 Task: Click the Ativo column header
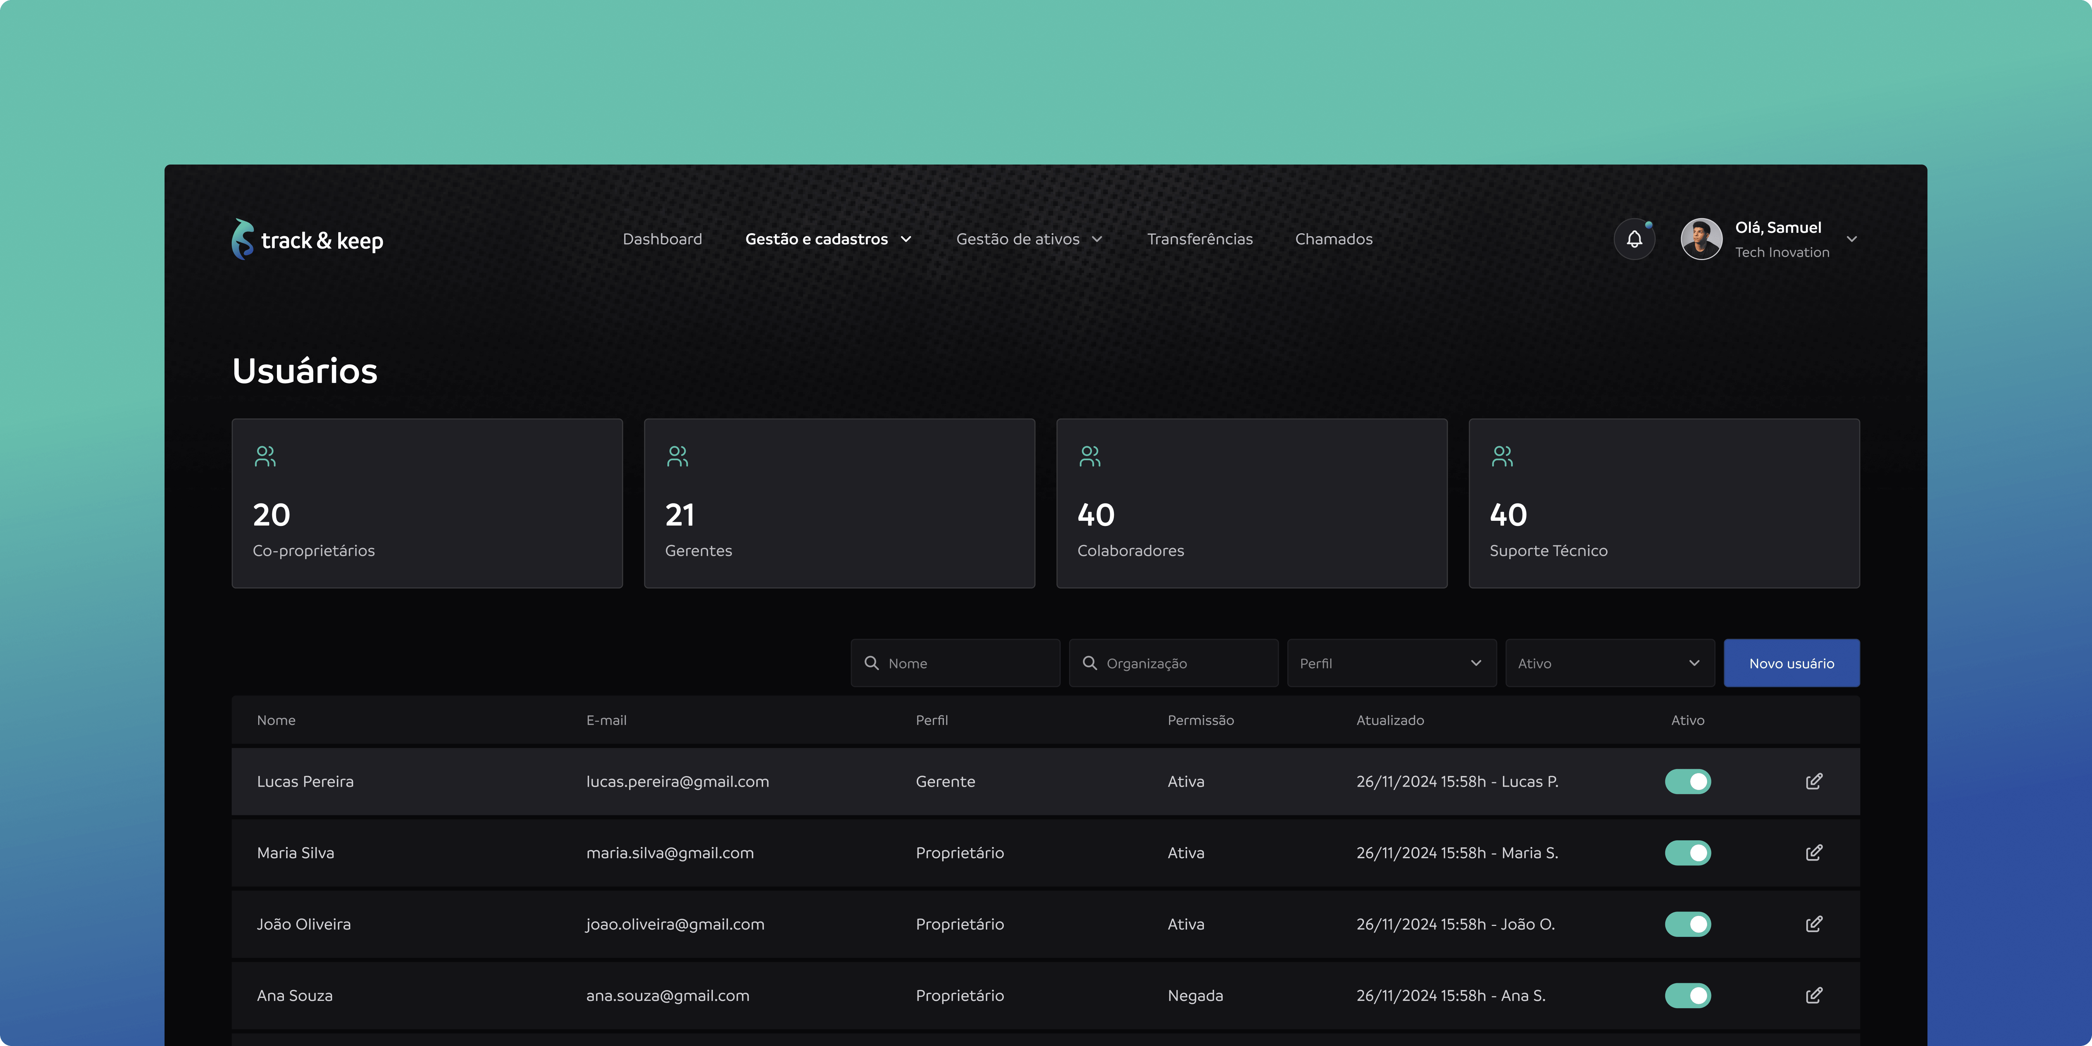coord(1688,720)
